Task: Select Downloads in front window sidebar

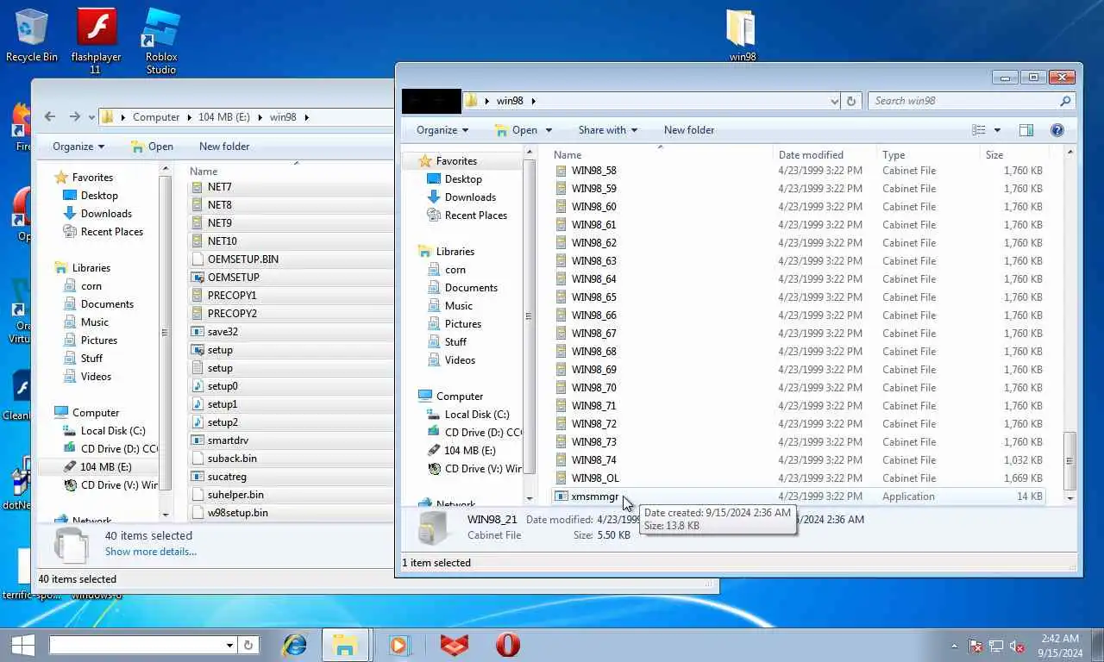Action: pos(470,197)
